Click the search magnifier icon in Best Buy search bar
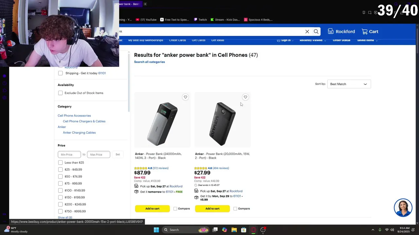 pyautogui.click(x=316, y=31)
